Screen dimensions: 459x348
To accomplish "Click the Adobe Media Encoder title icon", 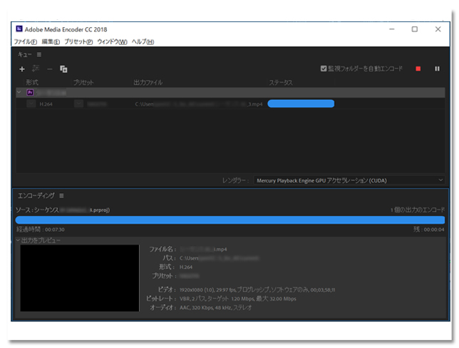I will tap(19, 29).
